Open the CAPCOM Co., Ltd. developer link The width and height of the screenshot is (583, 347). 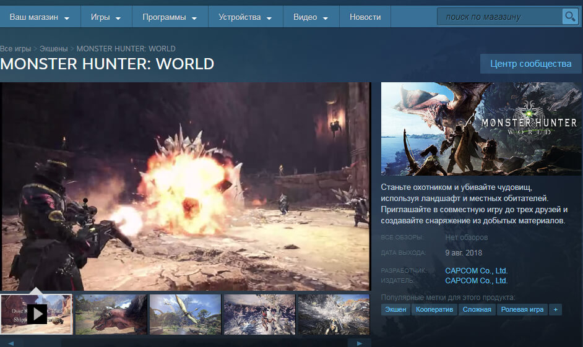click(x=477, y=271)
